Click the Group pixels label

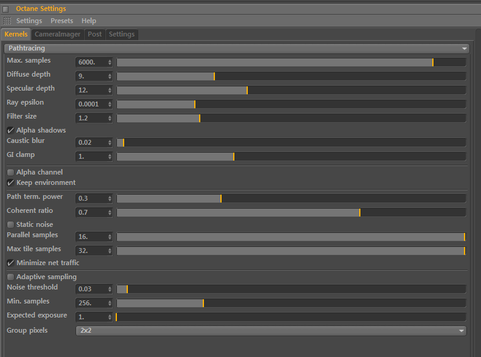[x=27, y=331]
